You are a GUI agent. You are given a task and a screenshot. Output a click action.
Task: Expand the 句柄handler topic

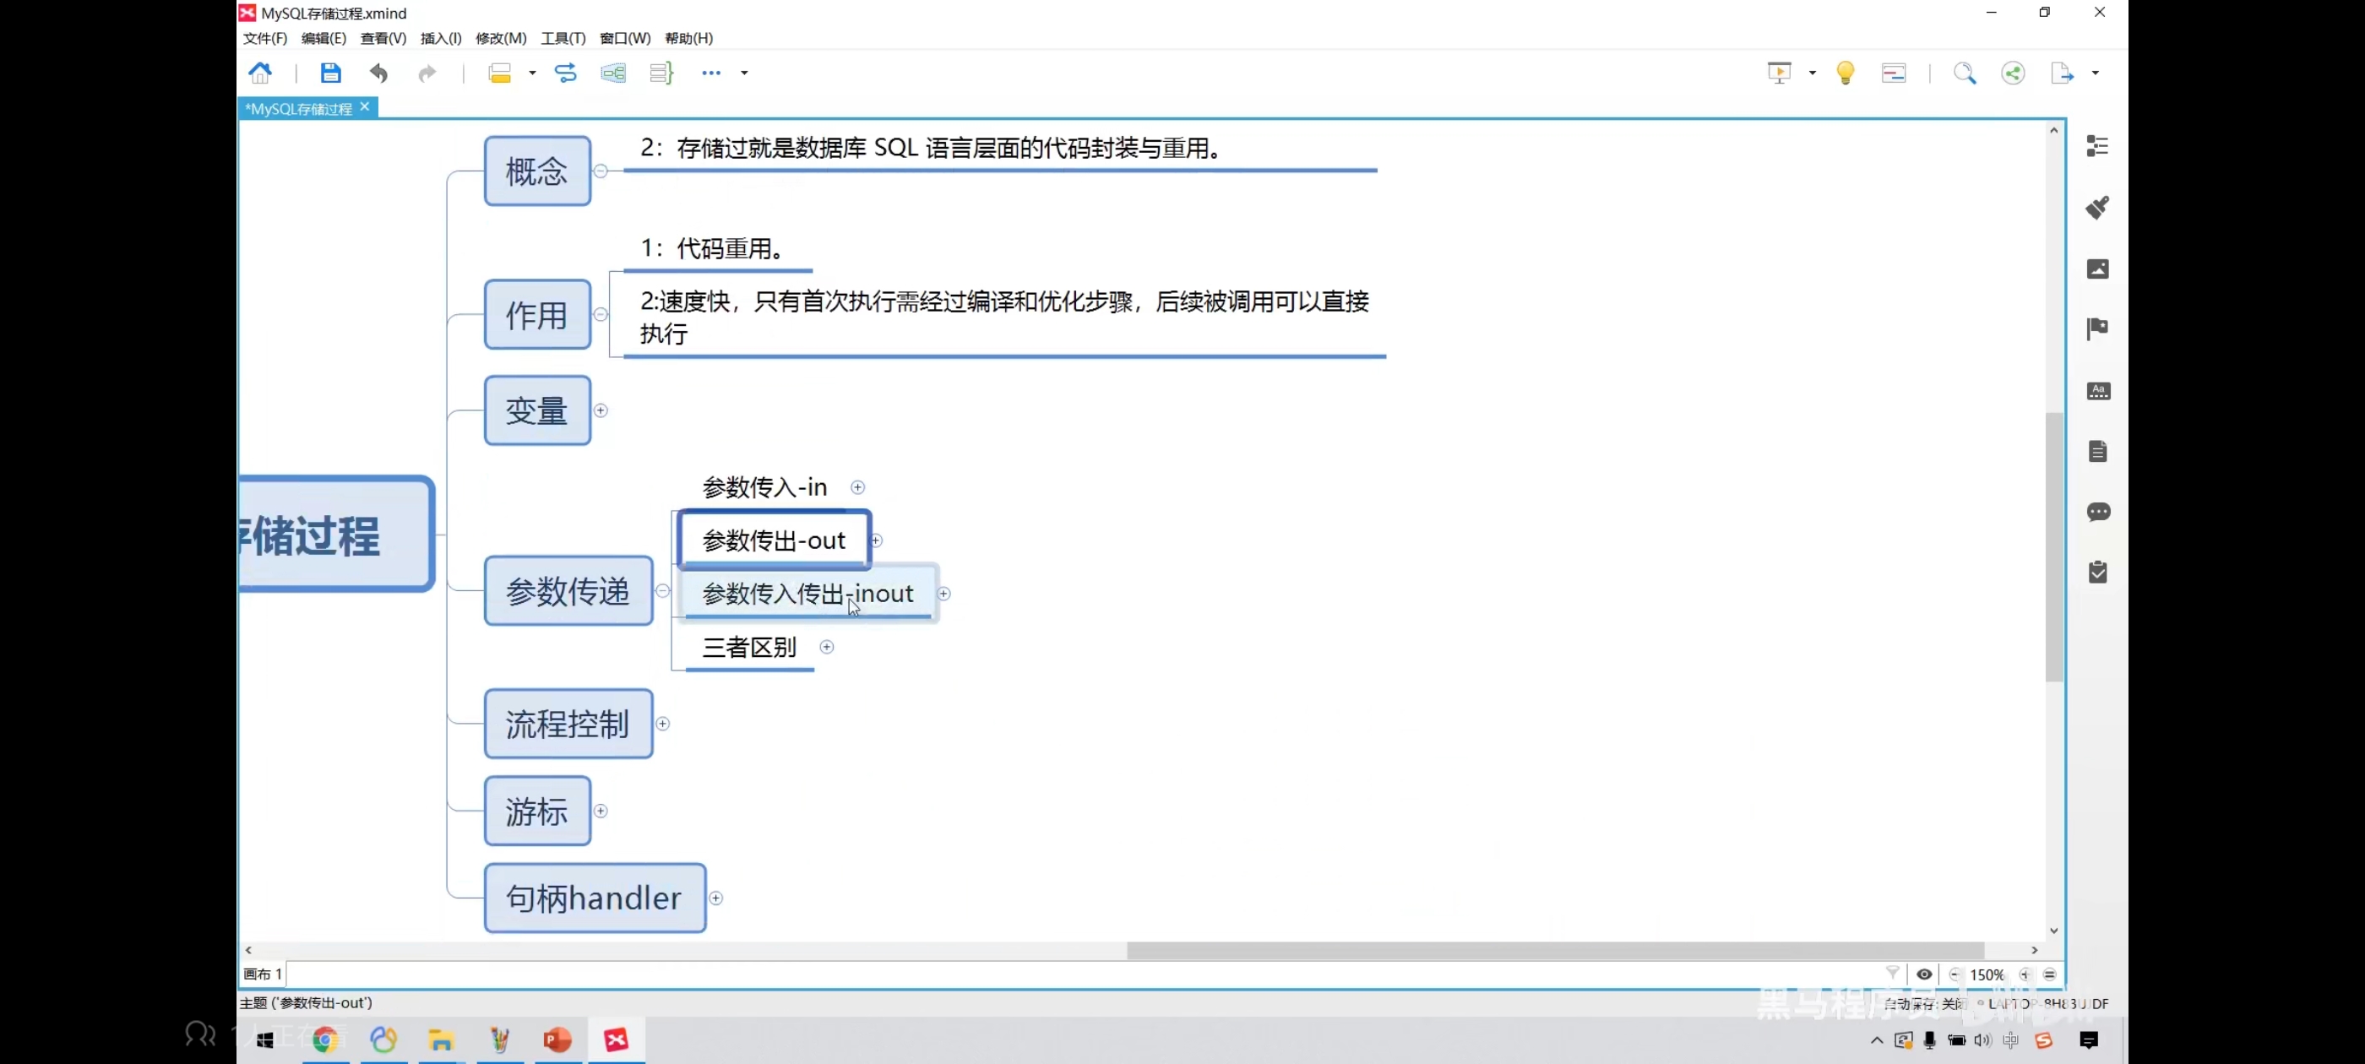716,898
